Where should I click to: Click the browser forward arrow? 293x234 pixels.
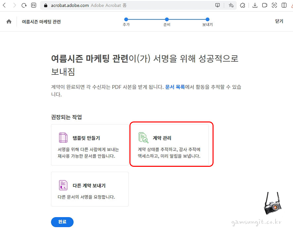(14, 5)
